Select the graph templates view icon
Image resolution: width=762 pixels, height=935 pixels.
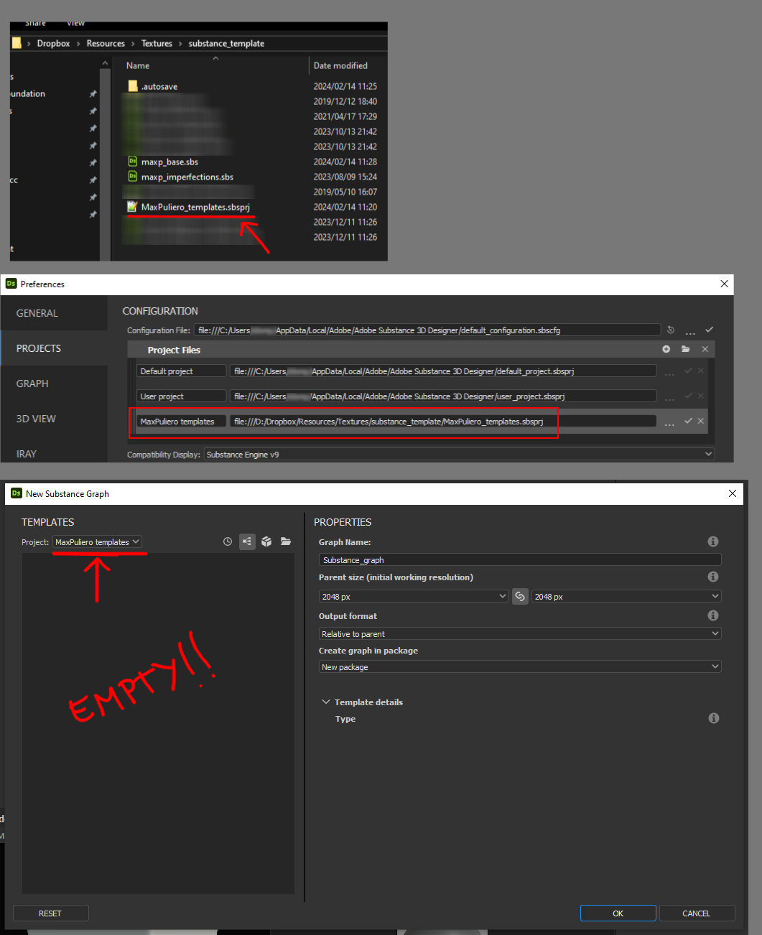(247, 541)
